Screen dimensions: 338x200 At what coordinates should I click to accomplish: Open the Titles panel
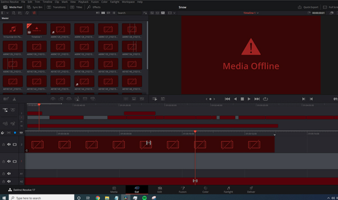(x=76, y=7)
